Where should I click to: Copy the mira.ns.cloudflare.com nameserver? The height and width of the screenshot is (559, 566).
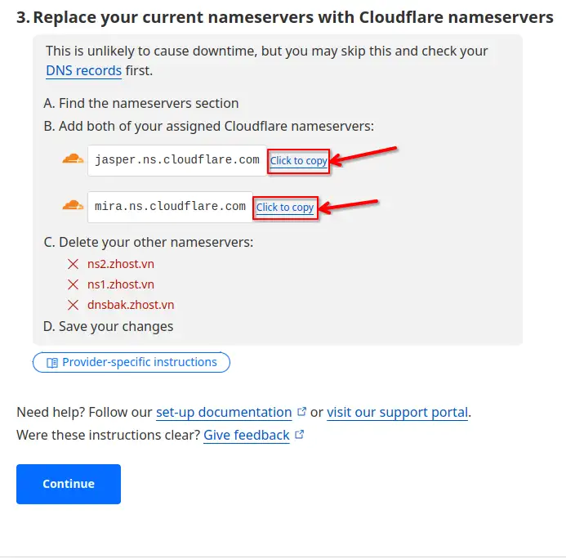(x=285, y=208)
